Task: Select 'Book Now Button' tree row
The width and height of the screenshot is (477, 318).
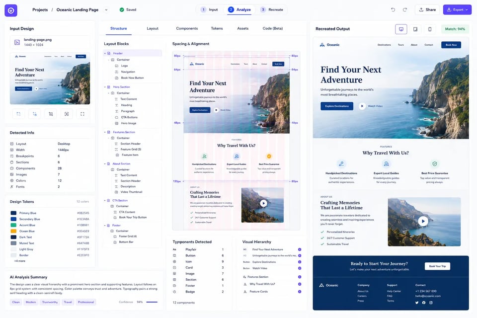Action: (x=129, y=78)
